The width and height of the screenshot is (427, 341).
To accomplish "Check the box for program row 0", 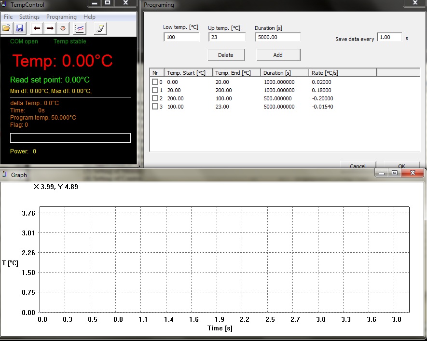I will point(155,82).
